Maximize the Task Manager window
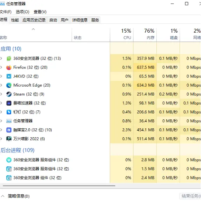This screenshot has height=201, width=201. 187,4
